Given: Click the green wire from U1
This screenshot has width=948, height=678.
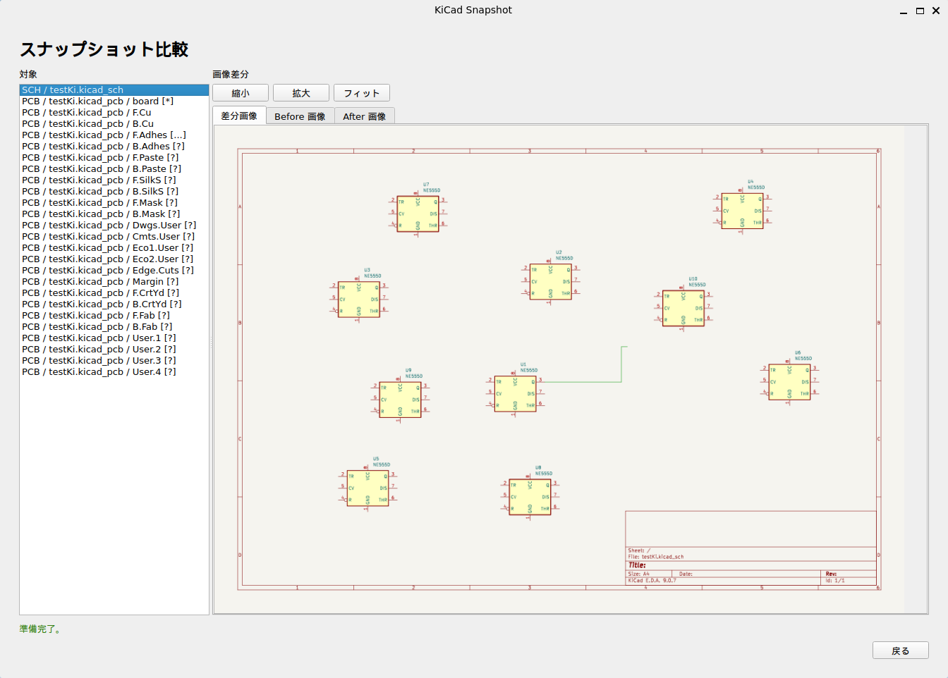Looking at the screenshot, I should coord(621,366).
